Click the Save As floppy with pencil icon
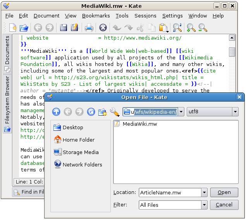Screen dimensions: 246x220 click(74, 27)
